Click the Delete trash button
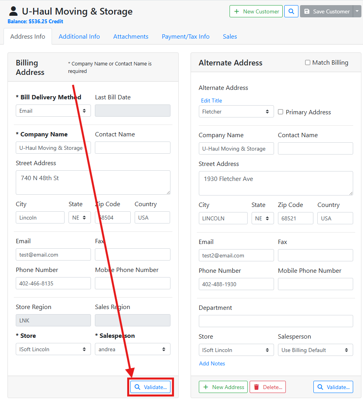Screen dimensions: 363x406 [267, 387]
